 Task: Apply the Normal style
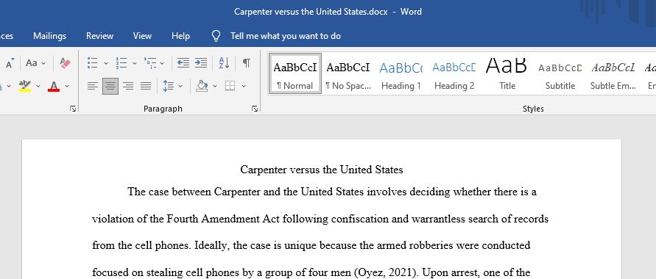pyautogui.click(x=295, y=73)
